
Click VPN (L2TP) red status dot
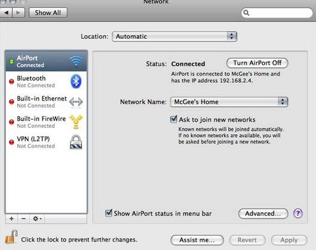[12, 142]
